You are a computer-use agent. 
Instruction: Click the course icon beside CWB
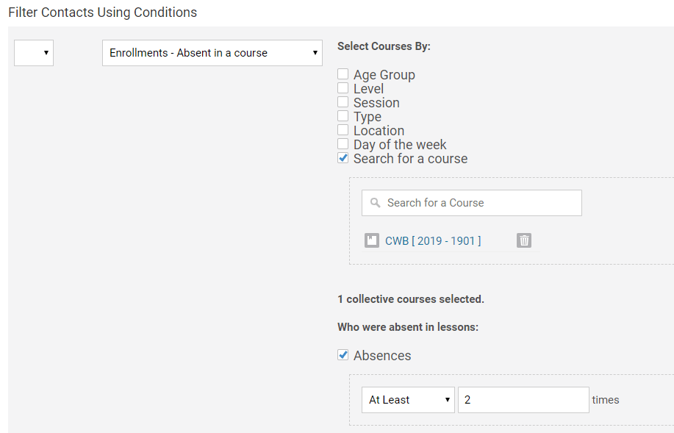click(x=372, y=240)
